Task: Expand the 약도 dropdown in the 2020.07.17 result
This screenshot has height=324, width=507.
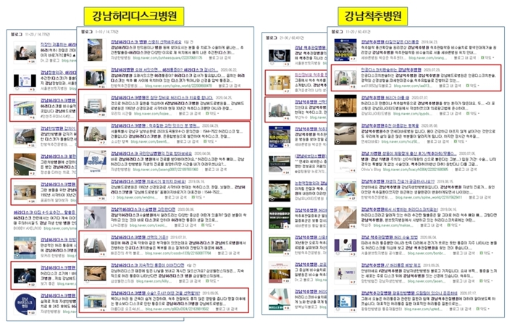Action: tap(482, 309)
